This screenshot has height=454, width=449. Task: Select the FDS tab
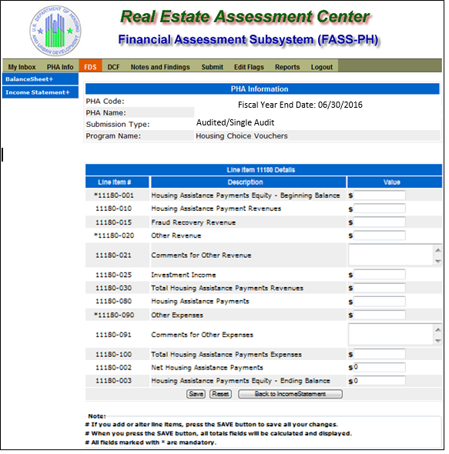90,66
